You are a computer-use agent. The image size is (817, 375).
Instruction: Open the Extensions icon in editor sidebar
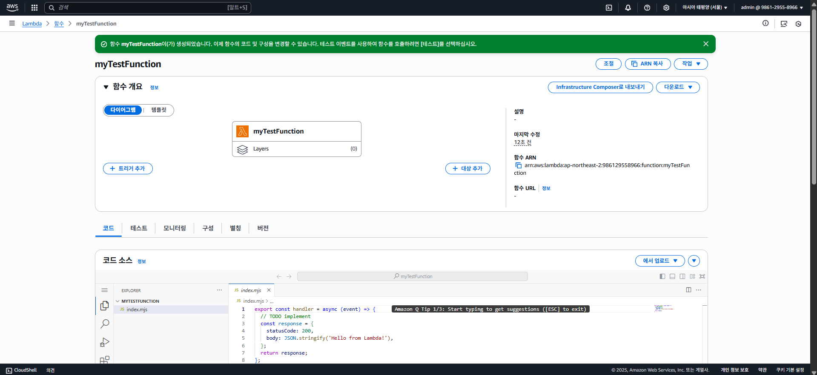pyautogui.click(x=105, y=360)
